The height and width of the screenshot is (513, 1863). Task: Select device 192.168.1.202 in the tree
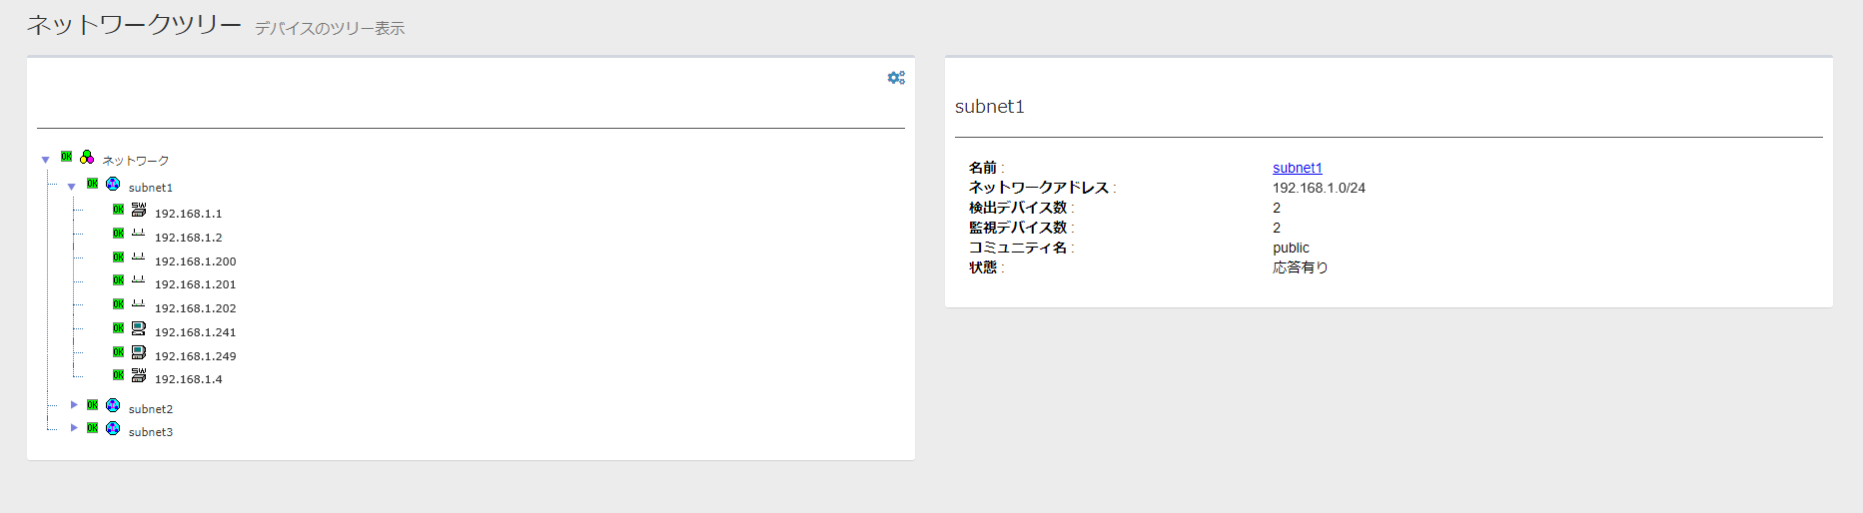point(195,308)
